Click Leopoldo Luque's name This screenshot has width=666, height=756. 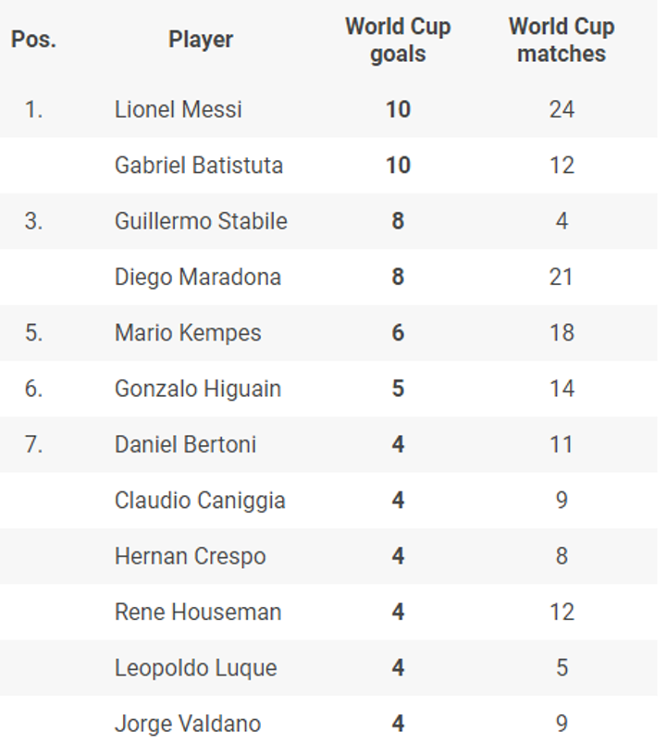pyautogui.click(x=195, y=668)
